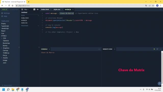Run the code with the play button
This screenshot has width=163, height=92.
[154, 49]
